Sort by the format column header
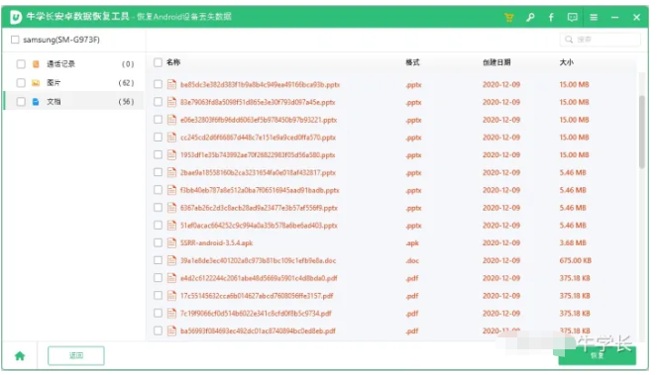The height and width of the screenshot is (375, 657). [x=412, y=62]
